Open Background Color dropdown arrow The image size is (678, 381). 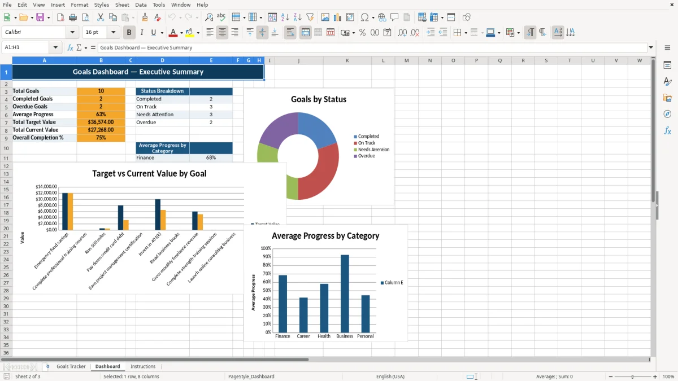[198, 33]
